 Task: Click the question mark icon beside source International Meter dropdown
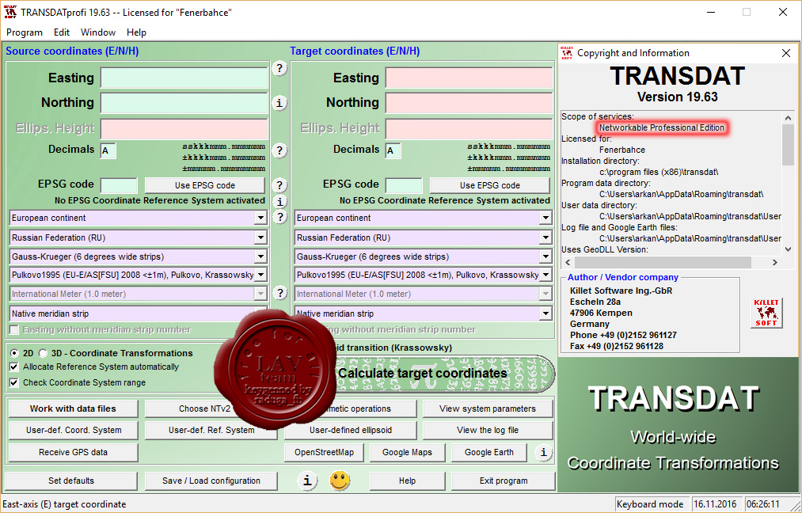pos(279,293)
